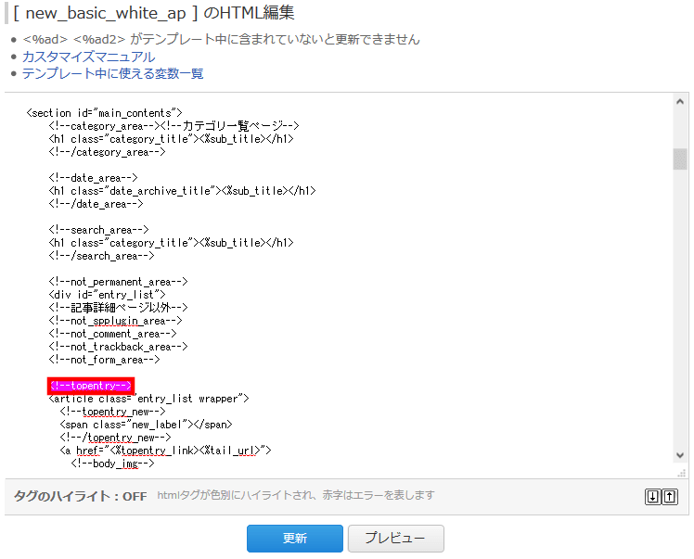This screenshot has width=694, height=559.
Task: Click the scrollbar down arrow
Action: 680,455
